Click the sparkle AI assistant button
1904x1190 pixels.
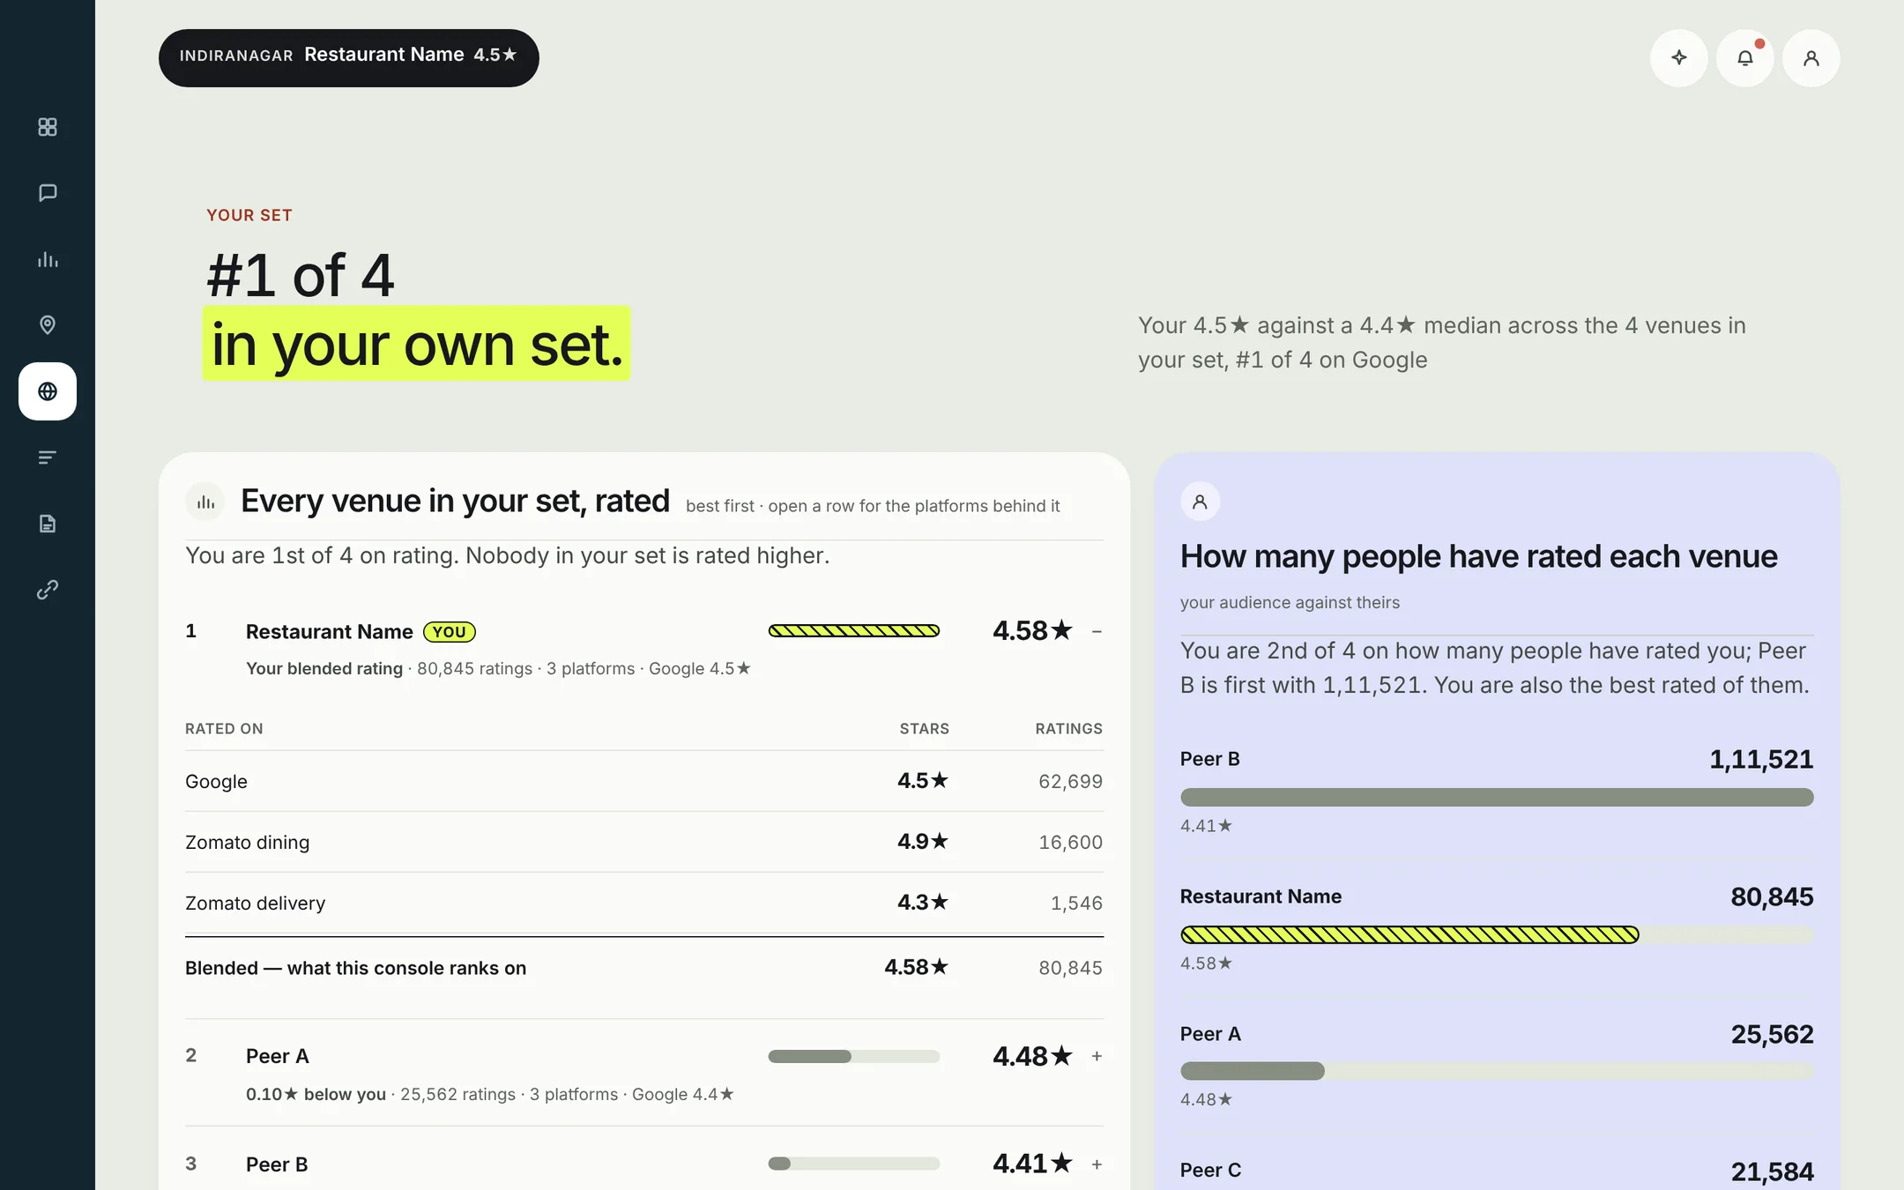pos(1678,58)
